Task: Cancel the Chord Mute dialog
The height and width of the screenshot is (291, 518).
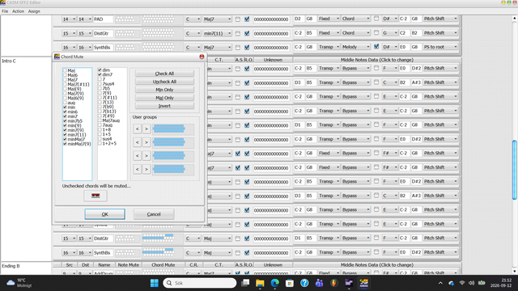Action: [x=154, y=214]
